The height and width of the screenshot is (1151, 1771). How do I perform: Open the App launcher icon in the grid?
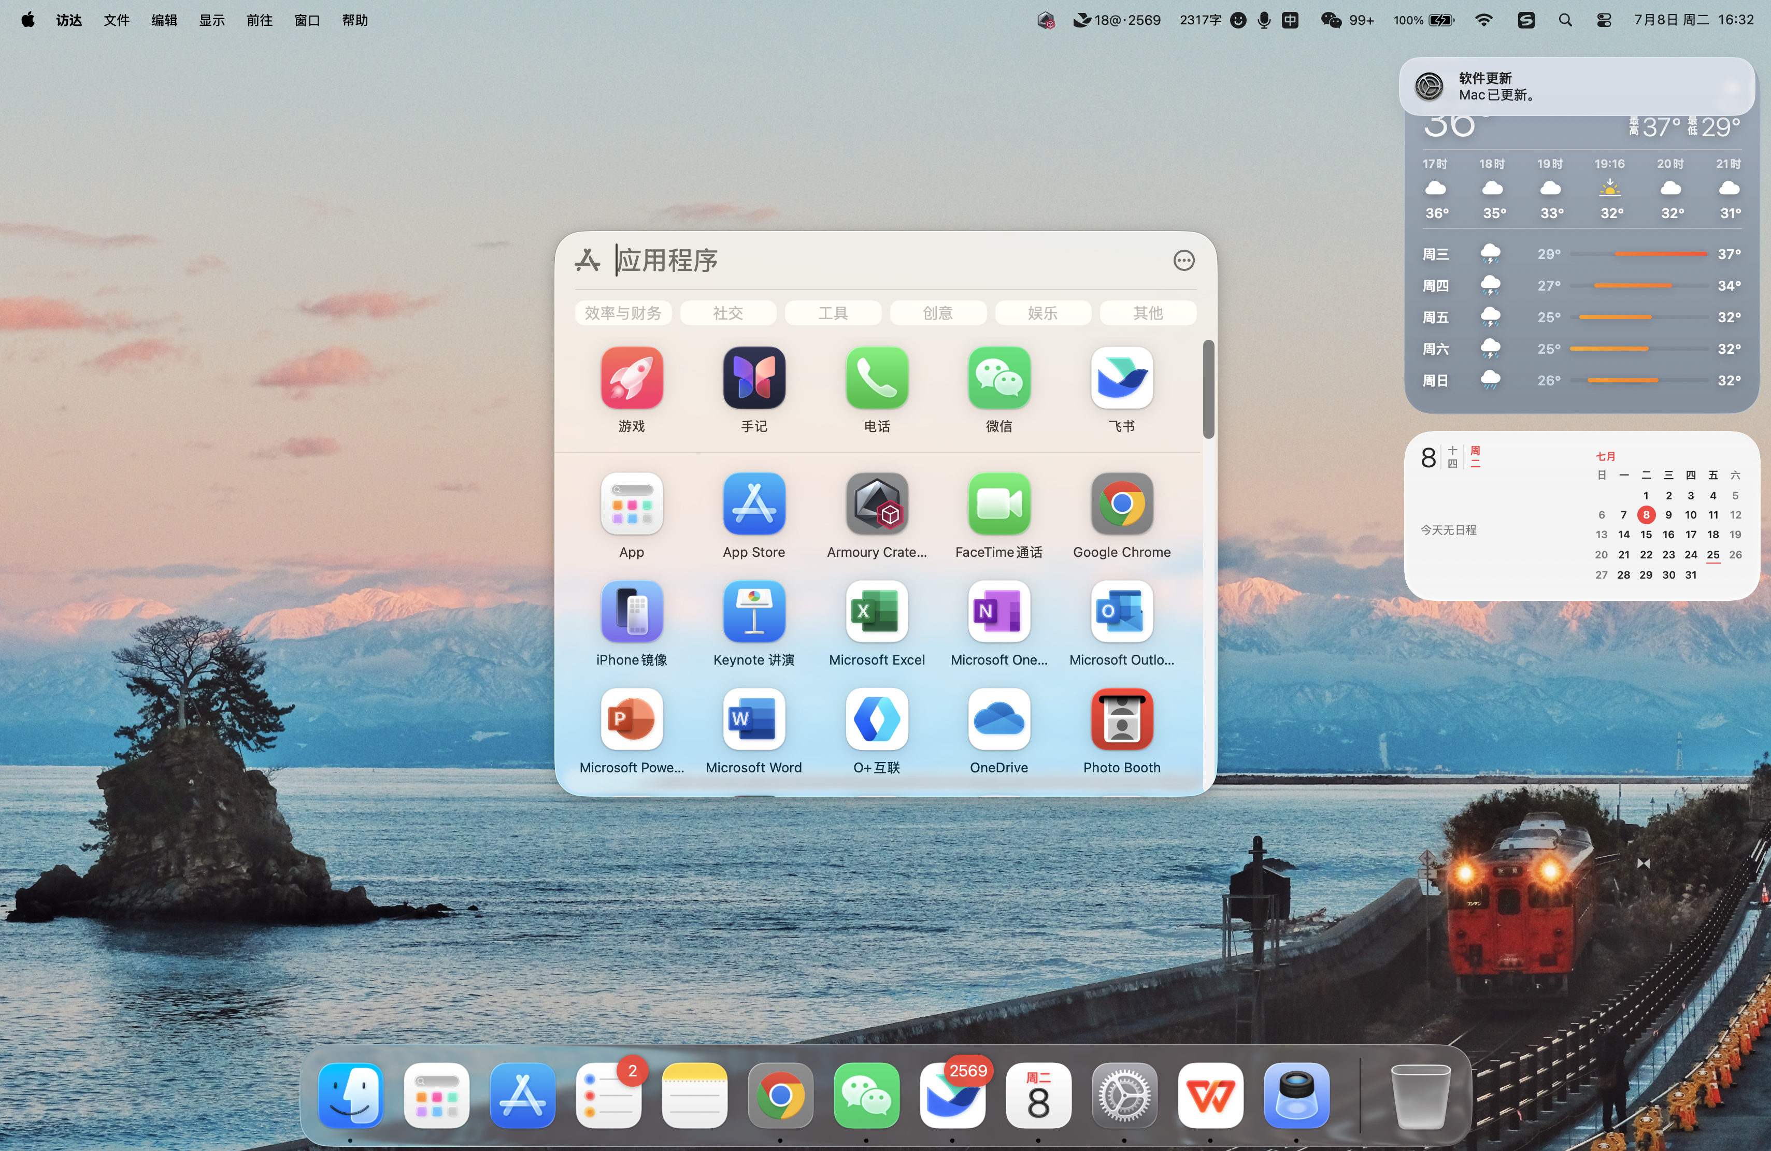coord(631,503)
